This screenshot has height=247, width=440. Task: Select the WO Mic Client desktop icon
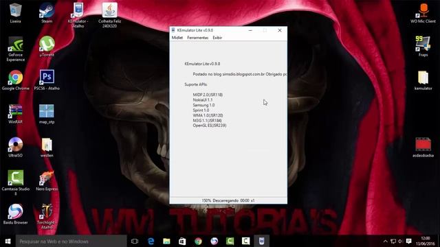pos(423,13)
